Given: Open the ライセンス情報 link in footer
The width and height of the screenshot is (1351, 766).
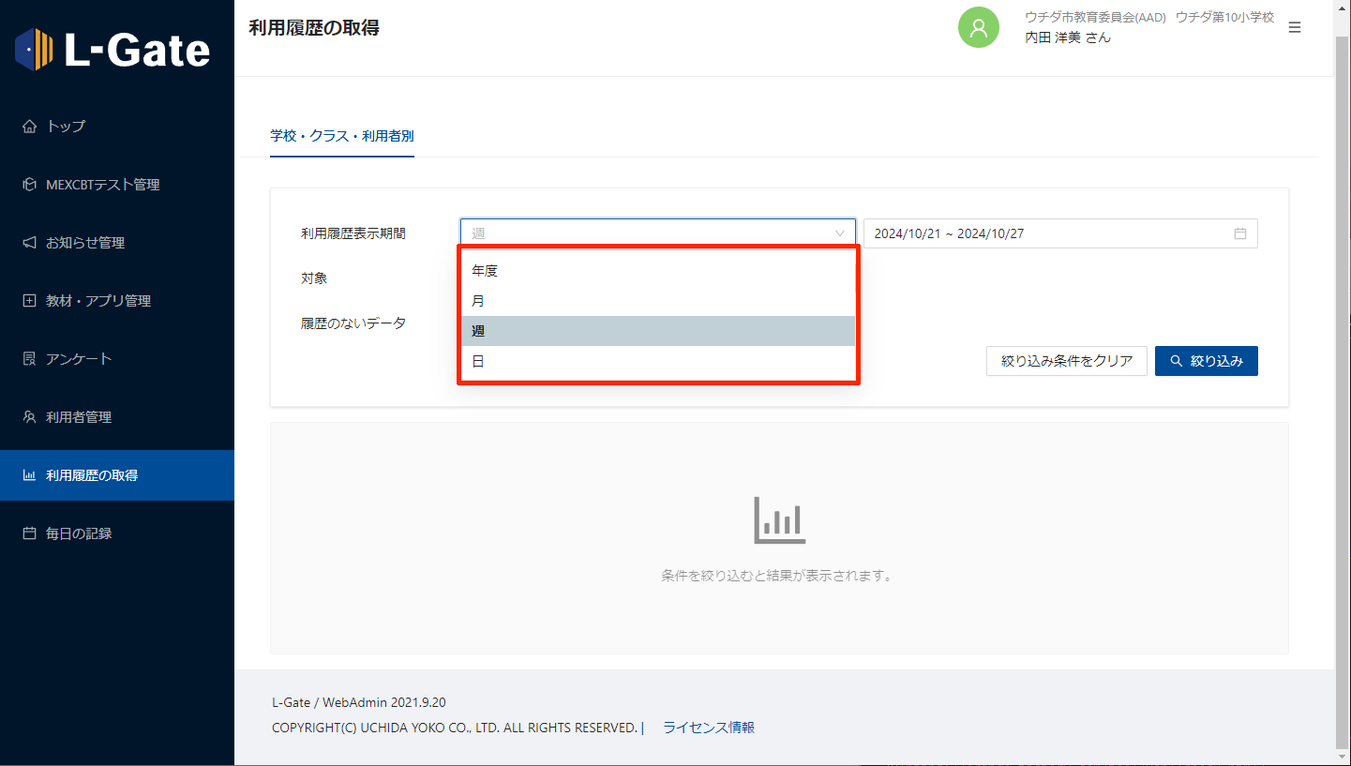Looking at the screenshot, I should 708,728.
